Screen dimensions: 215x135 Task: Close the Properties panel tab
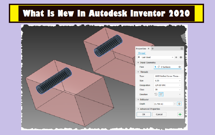point(149,49)
